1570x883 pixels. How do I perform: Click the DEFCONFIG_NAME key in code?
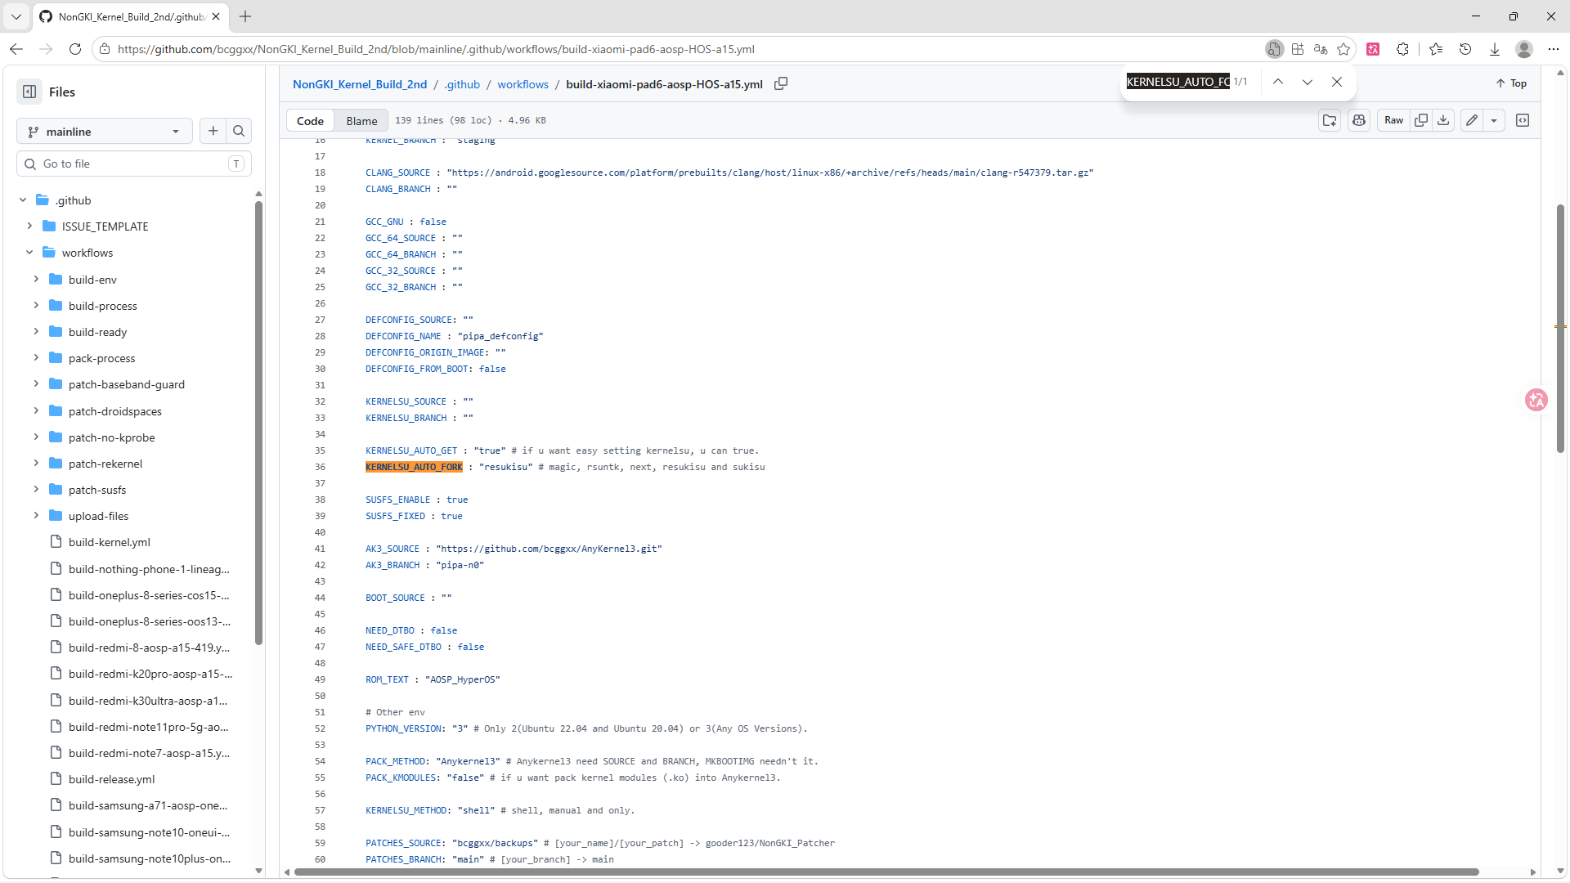tap(403, 336)
